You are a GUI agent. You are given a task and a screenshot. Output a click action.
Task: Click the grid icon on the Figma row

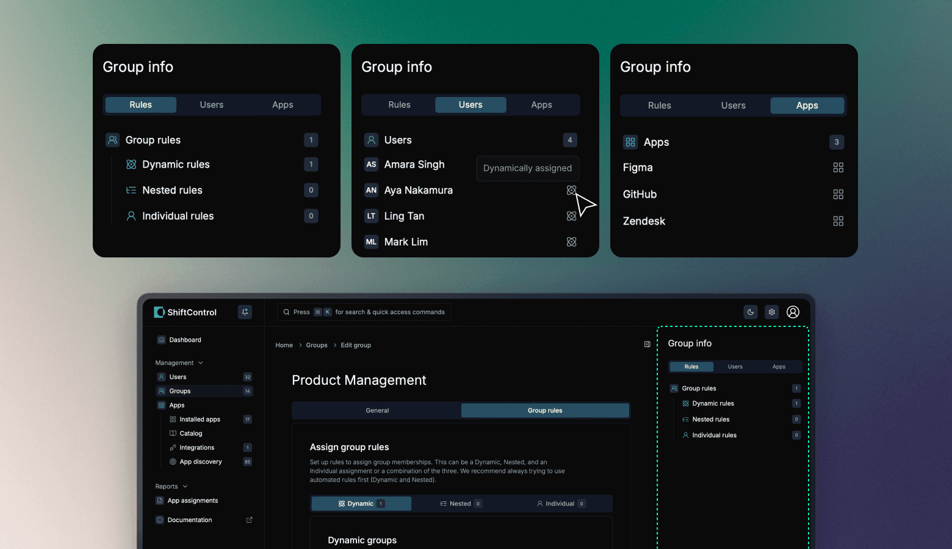(838, 168)
